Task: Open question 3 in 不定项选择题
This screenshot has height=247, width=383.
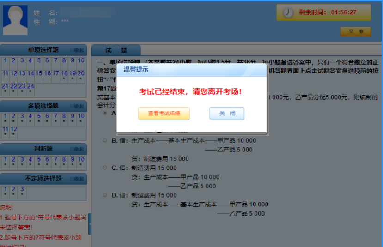Action: pos(22,189)
